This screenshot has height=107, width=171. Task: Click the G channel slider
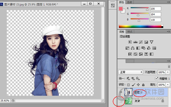(x=139, y=13)
